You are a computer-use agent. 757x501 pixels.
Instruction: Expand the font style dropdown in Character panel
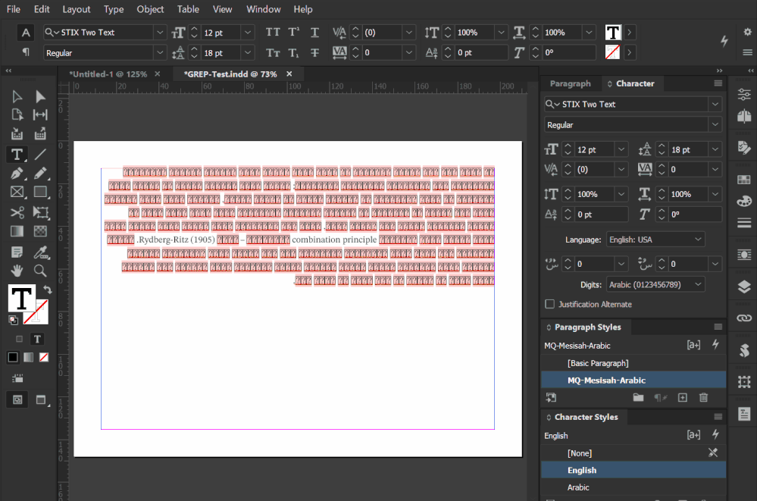coord(715,124)
